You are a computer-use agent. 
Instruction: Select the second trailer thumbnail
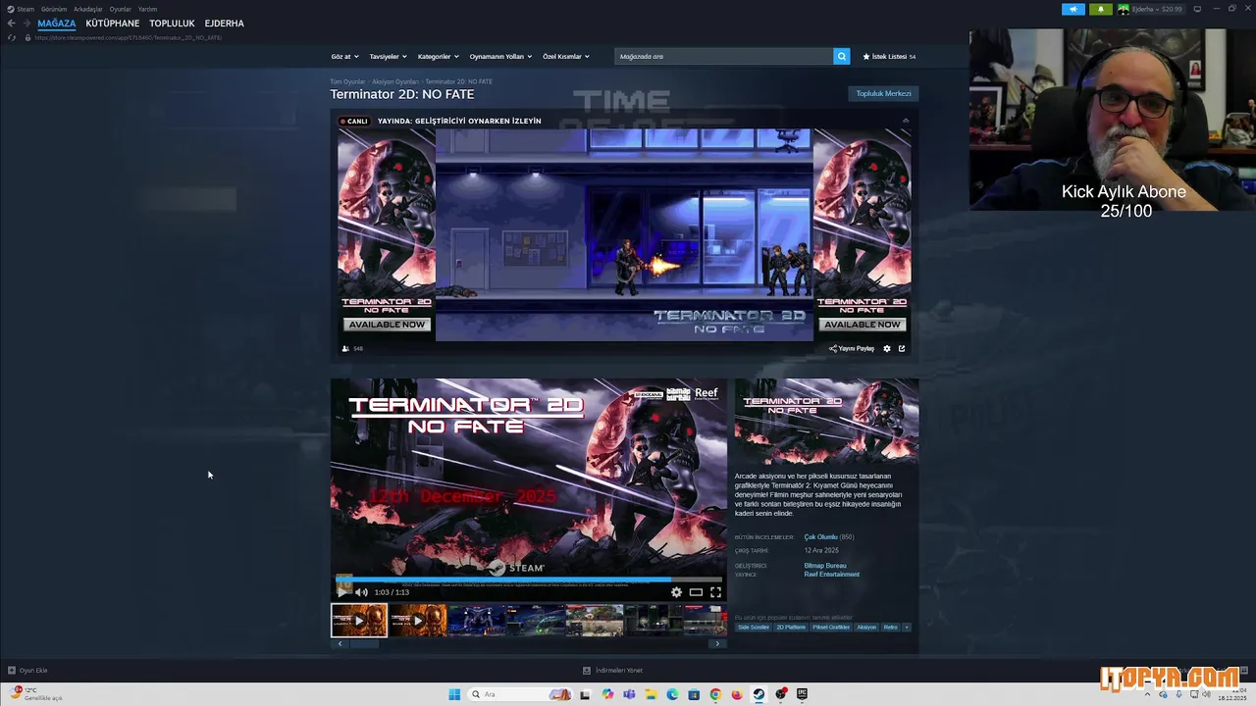coord(418,621)
